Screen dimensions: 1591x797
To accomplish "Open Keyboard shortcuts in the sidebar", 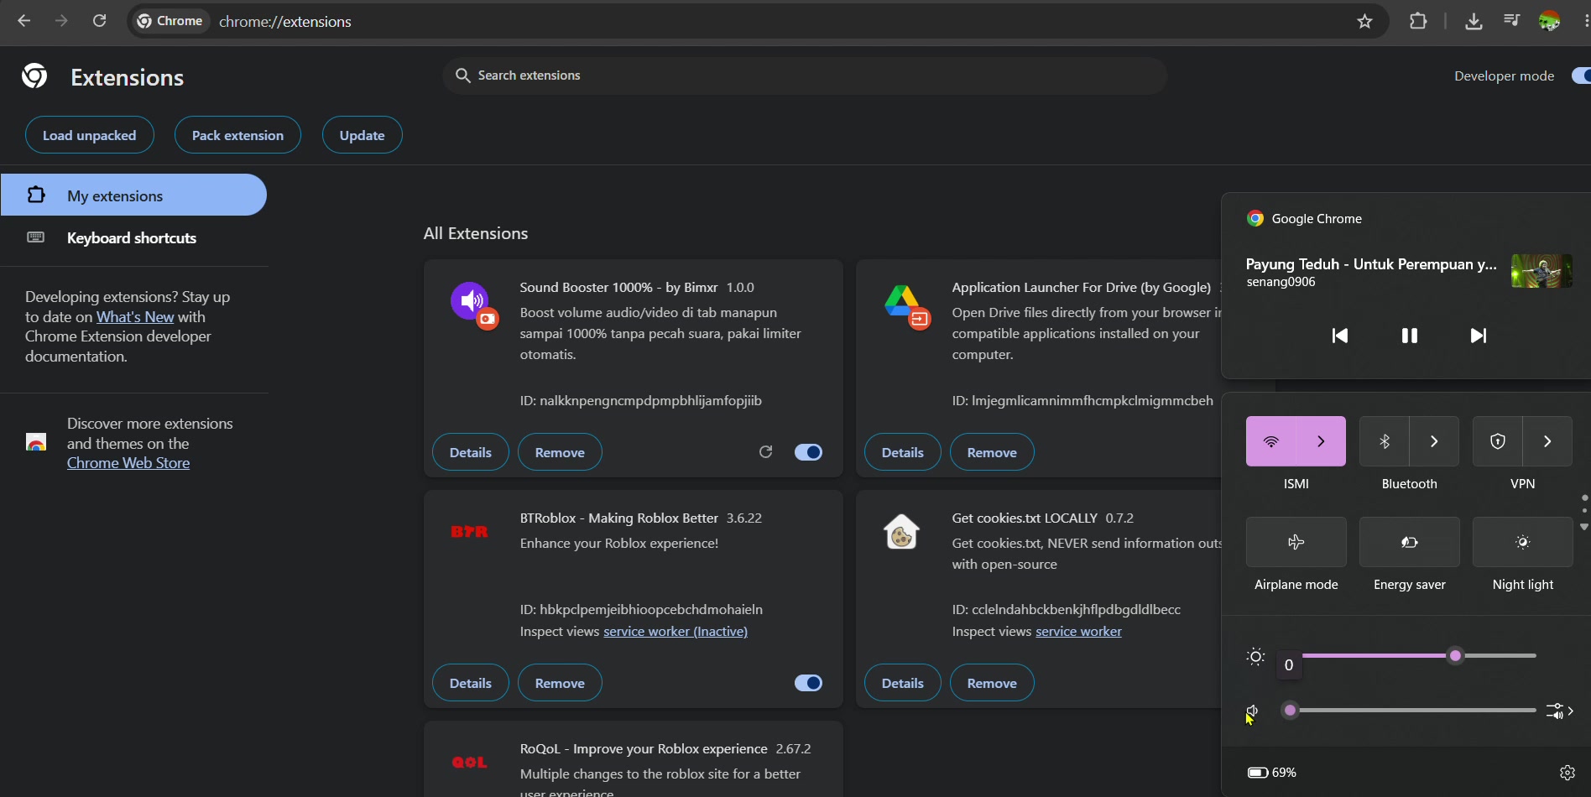I will [x=133, y=237].
